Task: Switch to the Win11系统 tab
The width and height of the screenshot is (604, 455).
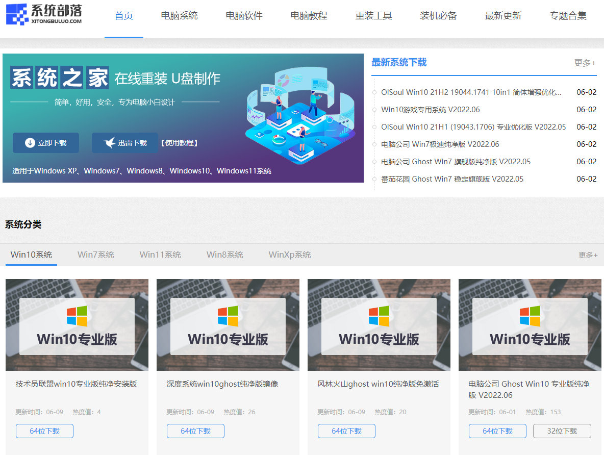Action: (160, 255)
